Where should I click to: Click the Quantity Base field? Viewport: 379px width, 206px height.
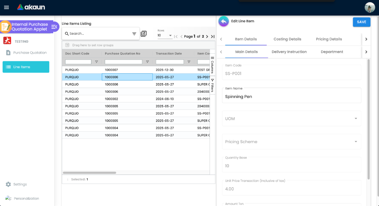(292, 165)
